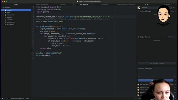Expand the train_model folder
Image resolution: width=178 pixels, height=100 pixels.
click(x=4, y=15)
